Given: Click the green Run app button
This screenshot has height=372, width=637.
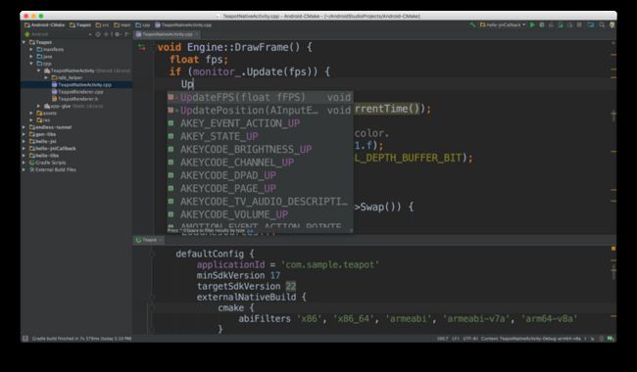Looking at the screenshot, I should [x=532, y=25].
